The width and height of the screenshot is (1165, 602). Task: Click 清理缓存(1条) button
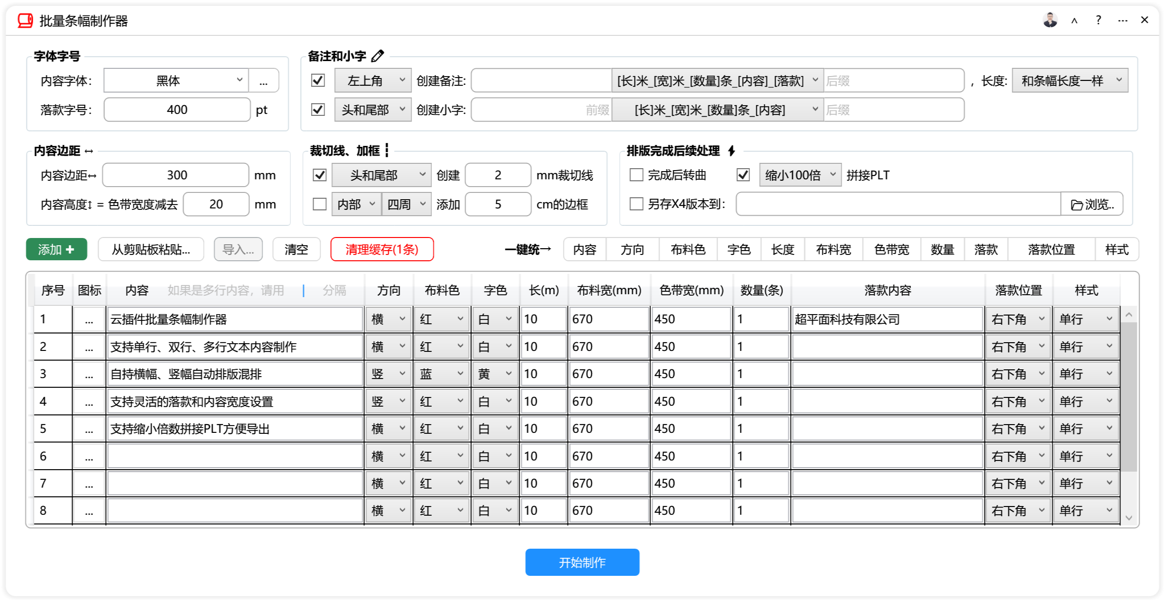pos(382,250)
